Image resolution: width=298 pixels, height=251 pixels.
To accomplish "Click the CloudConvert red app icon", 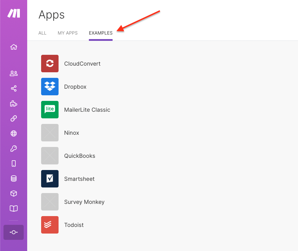I will coord(50,64).
